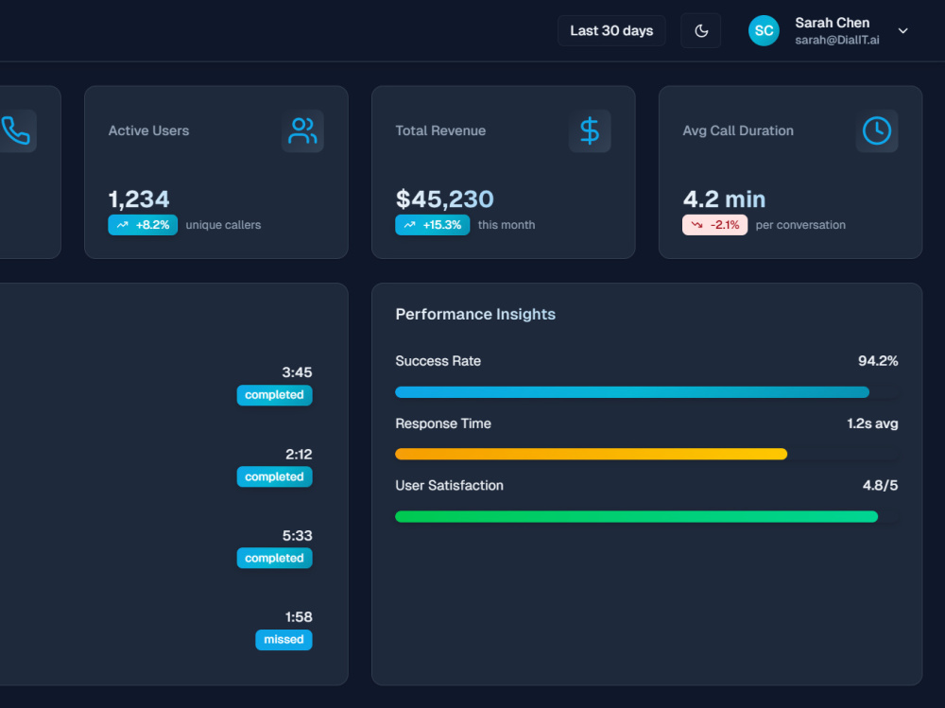
Task: Click the dollar icon on Total Revenue card
Action: click(x=590, y=130)
